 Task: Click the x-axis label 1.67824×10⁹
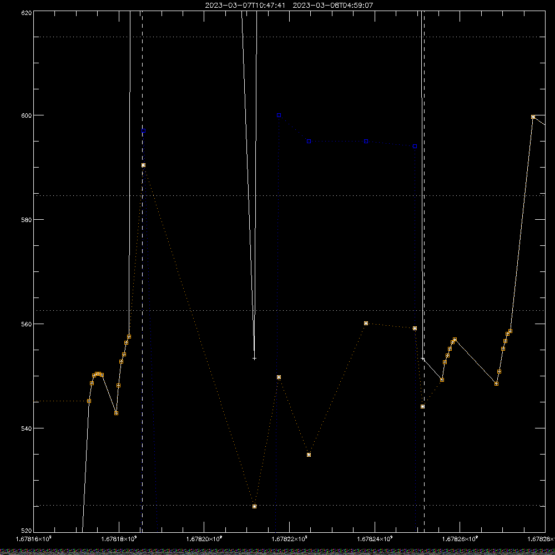coord(375,539)
